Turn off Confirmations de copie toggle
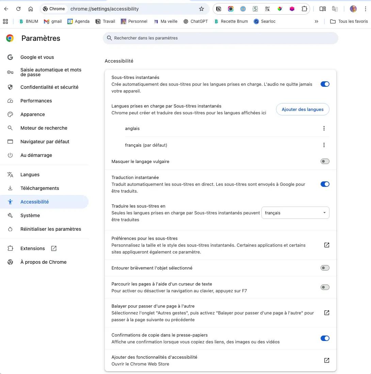 pyautogui.click(x=325, y=338)
